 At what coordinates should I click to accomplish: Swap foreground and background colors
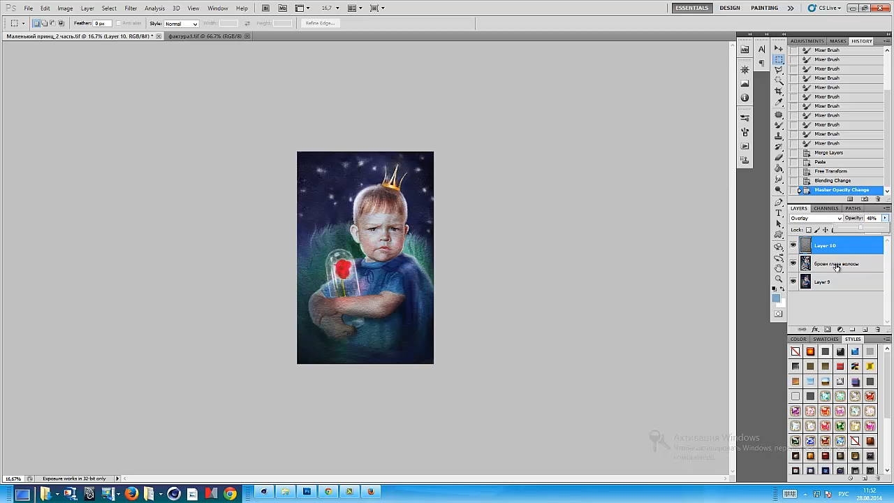782,289
